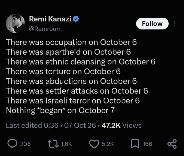Open the 47.2K Views analytics
The width and height of the screenshot is (184, 156).
click(x=121, y=125)
